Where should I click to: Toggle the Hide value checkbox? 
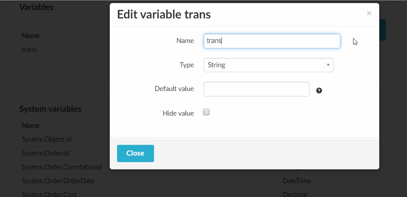tap(206, 113)
